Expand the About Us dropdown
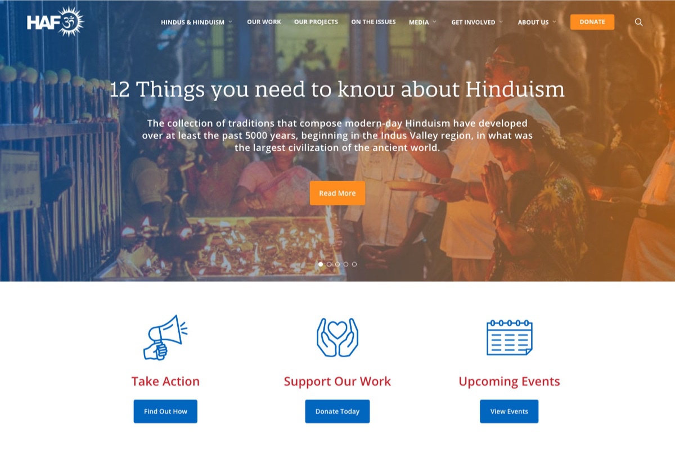The height and width of the screenshot is (450, 675). pos(537,22)
